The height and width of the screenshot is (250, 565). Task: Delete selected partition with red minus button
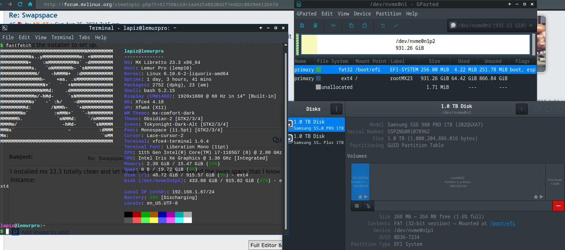click(558, 205)
